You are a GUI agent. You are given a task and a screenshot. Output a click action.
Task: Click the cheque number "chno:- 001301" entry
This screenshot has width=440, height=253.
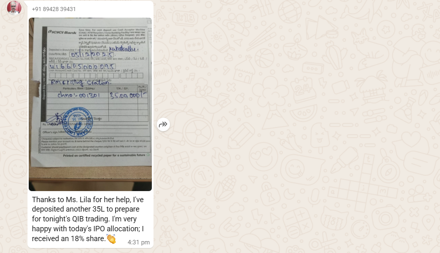point(78,96)
